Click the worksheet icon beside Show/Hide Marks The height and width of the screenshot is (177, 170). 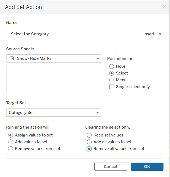pos(12,58)
